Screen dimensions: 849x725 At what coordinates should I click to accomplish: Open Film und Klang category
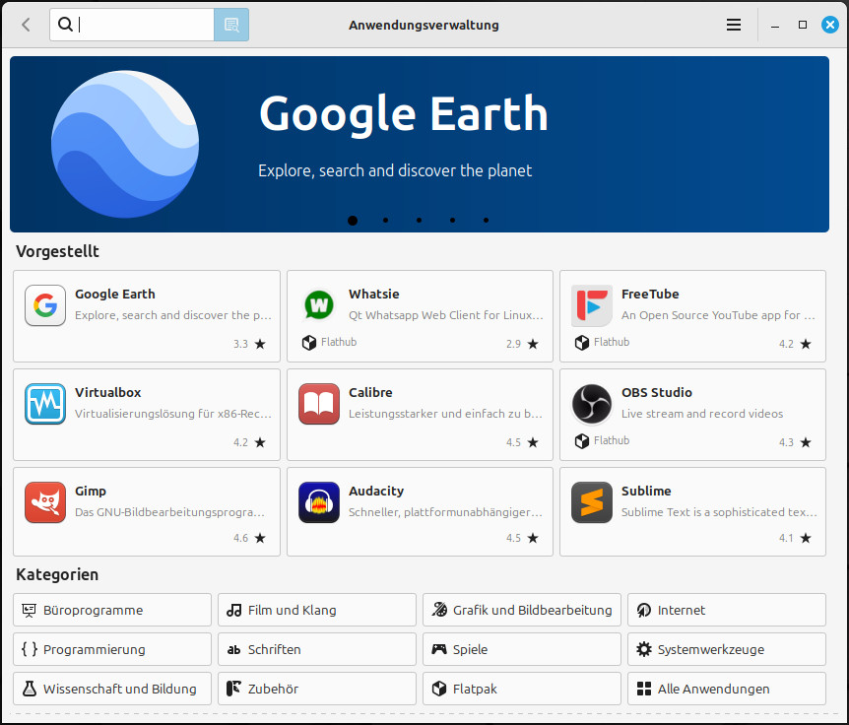coord(317,610)
